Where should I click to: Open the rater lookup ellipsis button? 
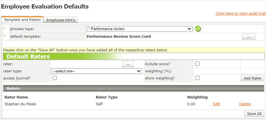pyautogui.click(x=128, y=64)
